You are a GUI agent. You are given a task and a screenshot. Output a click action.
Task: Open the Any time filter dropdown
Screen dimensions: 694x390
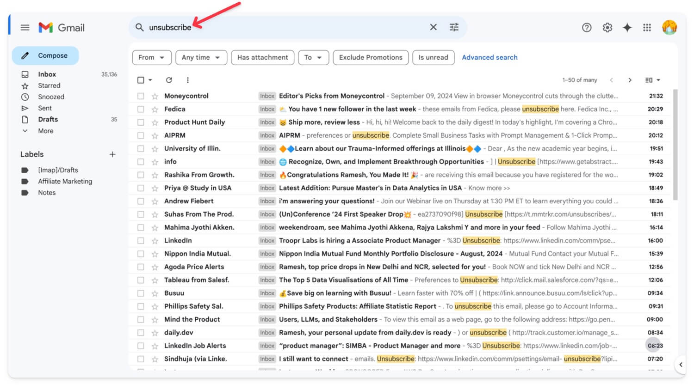[201, 57]
